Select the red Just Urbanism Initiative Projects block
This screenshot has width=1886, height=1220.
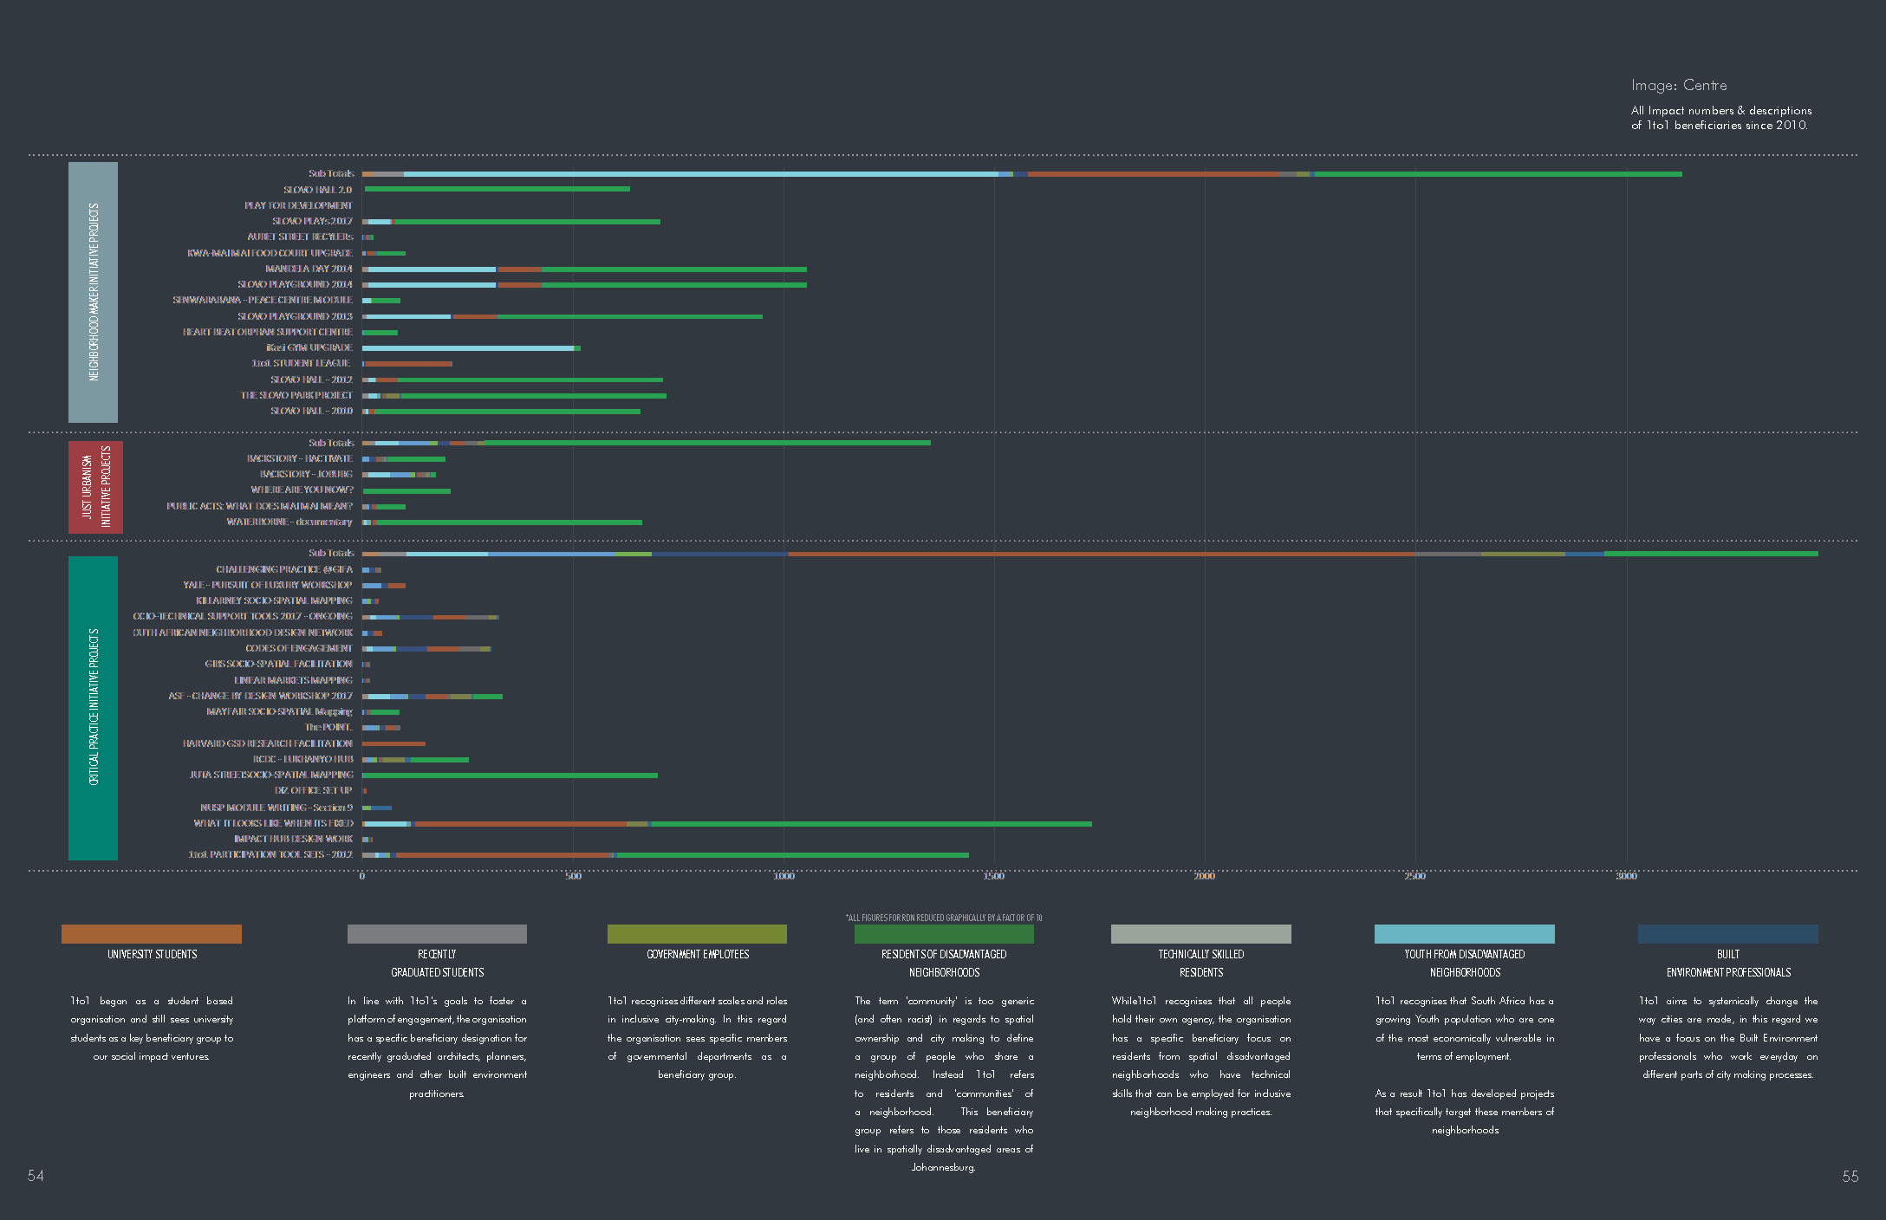(x=95, y=487)
